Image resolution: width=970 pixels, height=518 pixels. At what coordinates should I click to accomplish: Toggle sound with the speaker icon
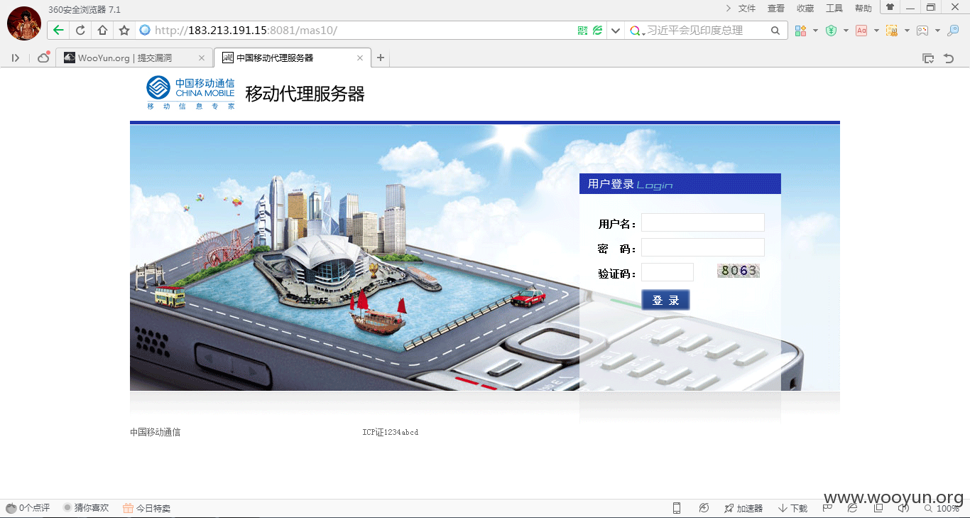click(903, 508)
